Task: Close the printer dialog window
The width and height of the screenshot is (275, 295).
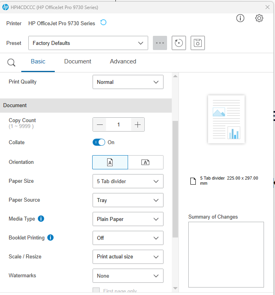Action: tap(267, 7)
